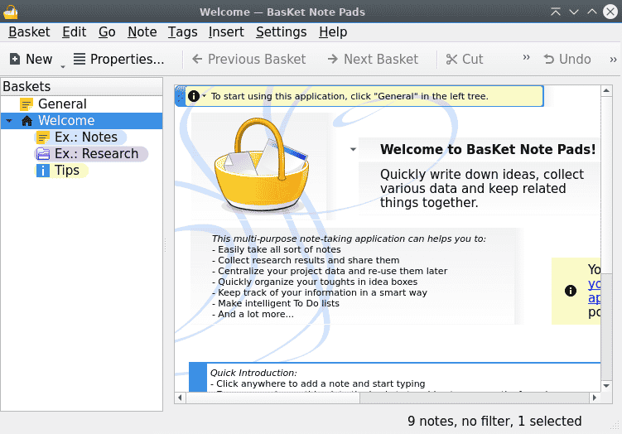The width and height of the screenshot is (622, 434).
Task: Click the Baskets panel header
Action: click(x=81, y=86)
